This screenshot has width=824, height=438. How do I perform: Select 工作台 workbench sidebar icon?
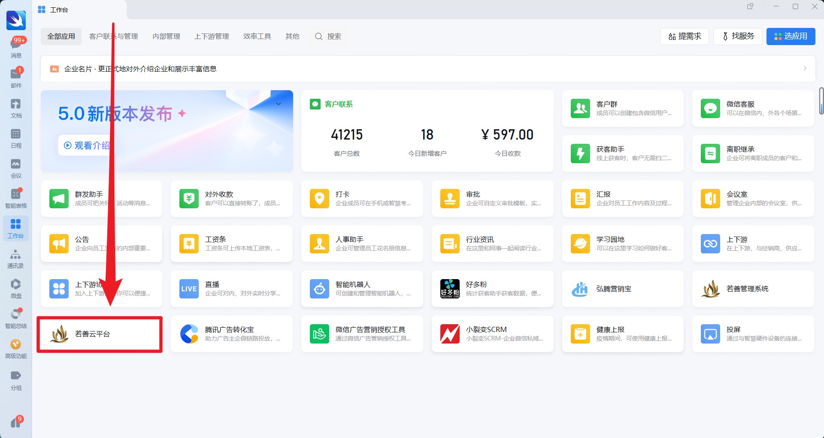(16, 228)
